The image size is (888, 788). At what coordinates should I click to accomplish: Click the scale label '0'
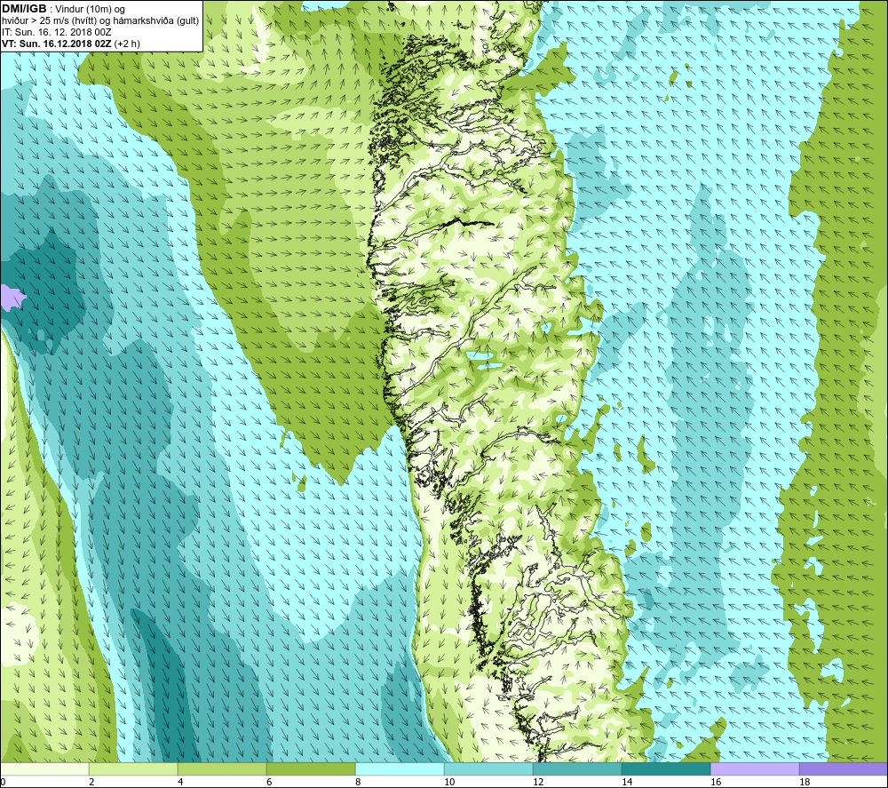pyautogui.click(x=3, y=783)
